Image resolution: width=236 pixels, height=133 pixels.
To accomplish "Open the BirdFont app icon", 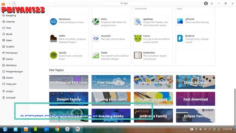I will [x=180, y=38].
